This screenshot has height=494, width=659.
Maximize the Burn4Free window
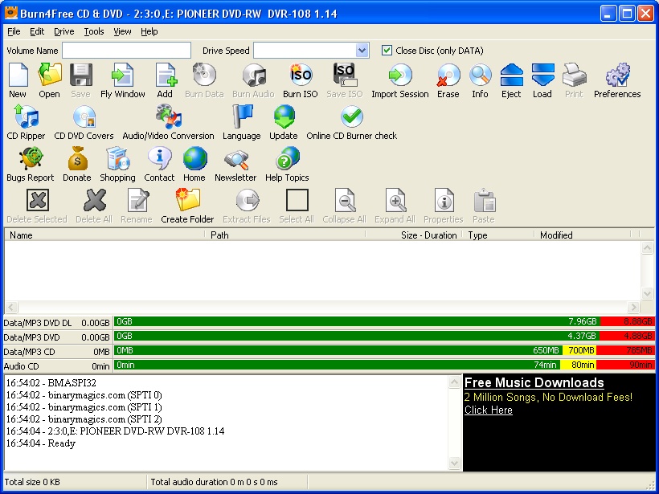pos(627,14)
